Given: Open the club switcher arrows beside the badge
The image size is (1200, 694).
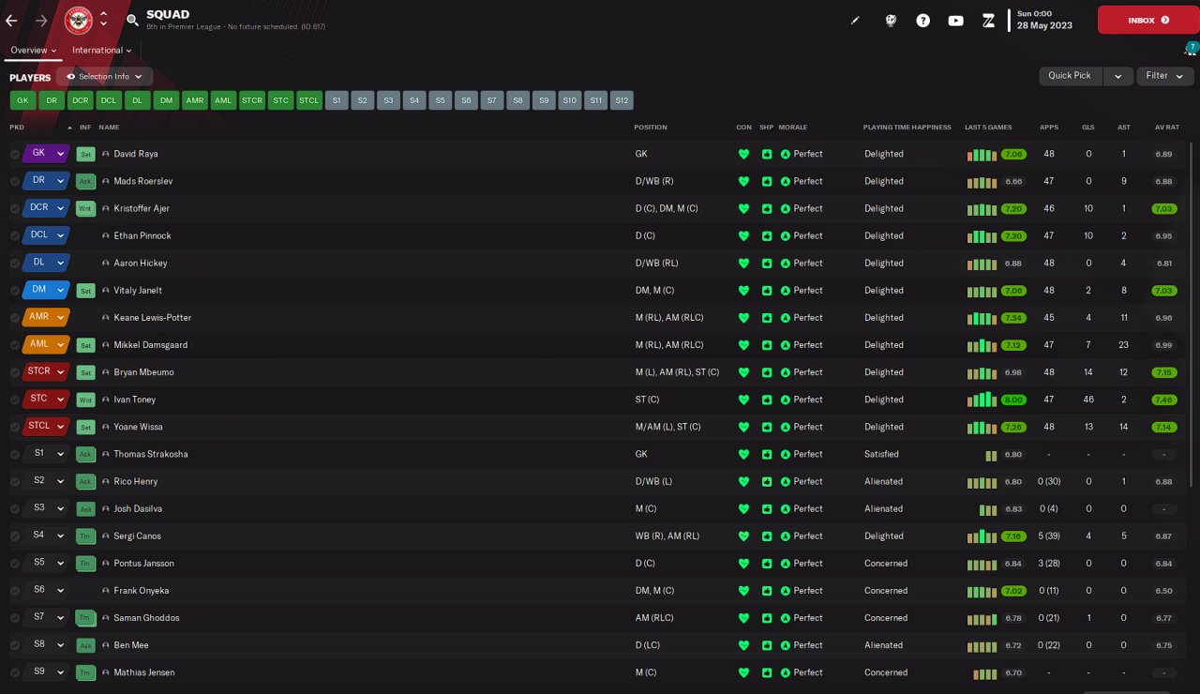Looking at the screenshot, I should [x=103, y=20].
